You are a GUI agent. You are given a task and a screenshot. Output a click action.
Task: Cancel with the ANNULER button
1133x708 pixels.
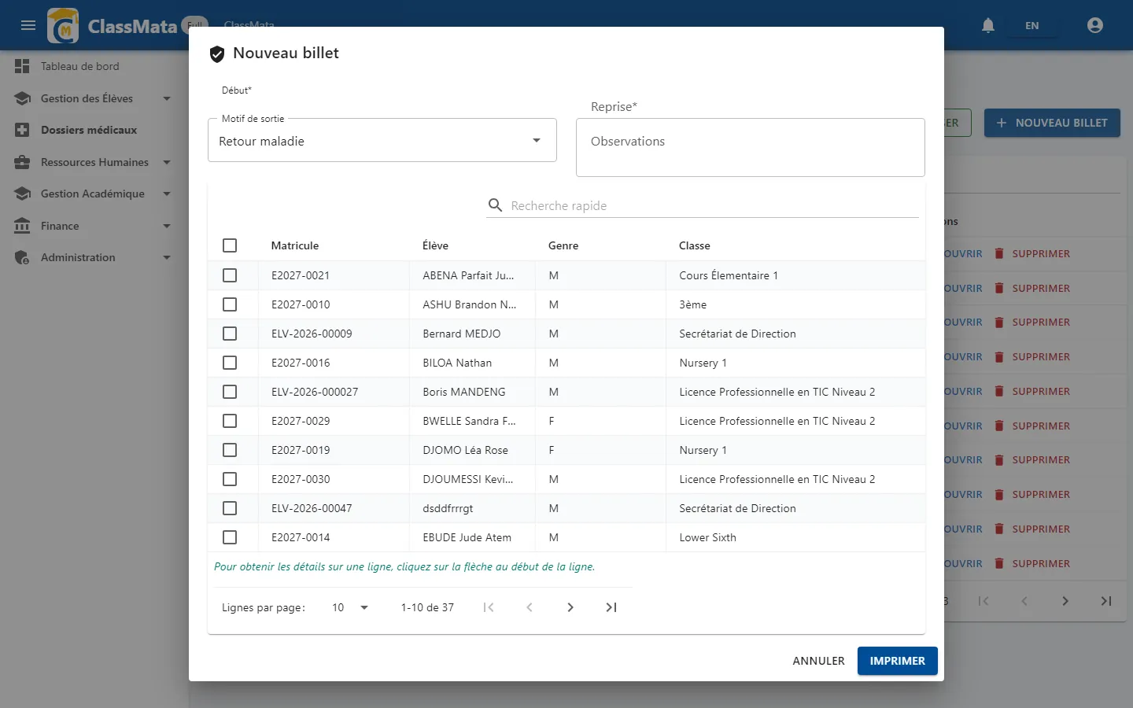click(x=818, y=661)
